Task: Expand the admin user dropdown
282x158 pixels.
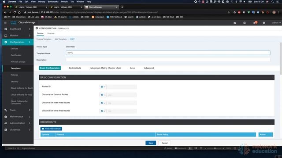Action: tap(276, 23)
